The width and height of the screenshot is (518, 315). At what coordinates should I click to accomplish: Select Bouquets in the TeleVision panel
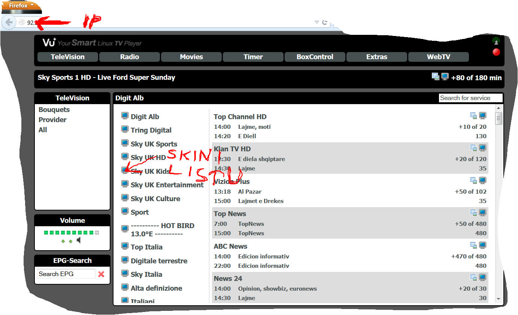(x=54, y=110)
